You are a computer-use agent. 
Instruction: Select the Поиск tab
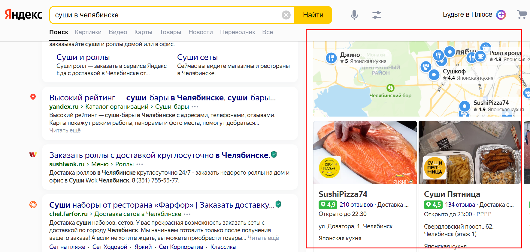click(x=59, y=32)
